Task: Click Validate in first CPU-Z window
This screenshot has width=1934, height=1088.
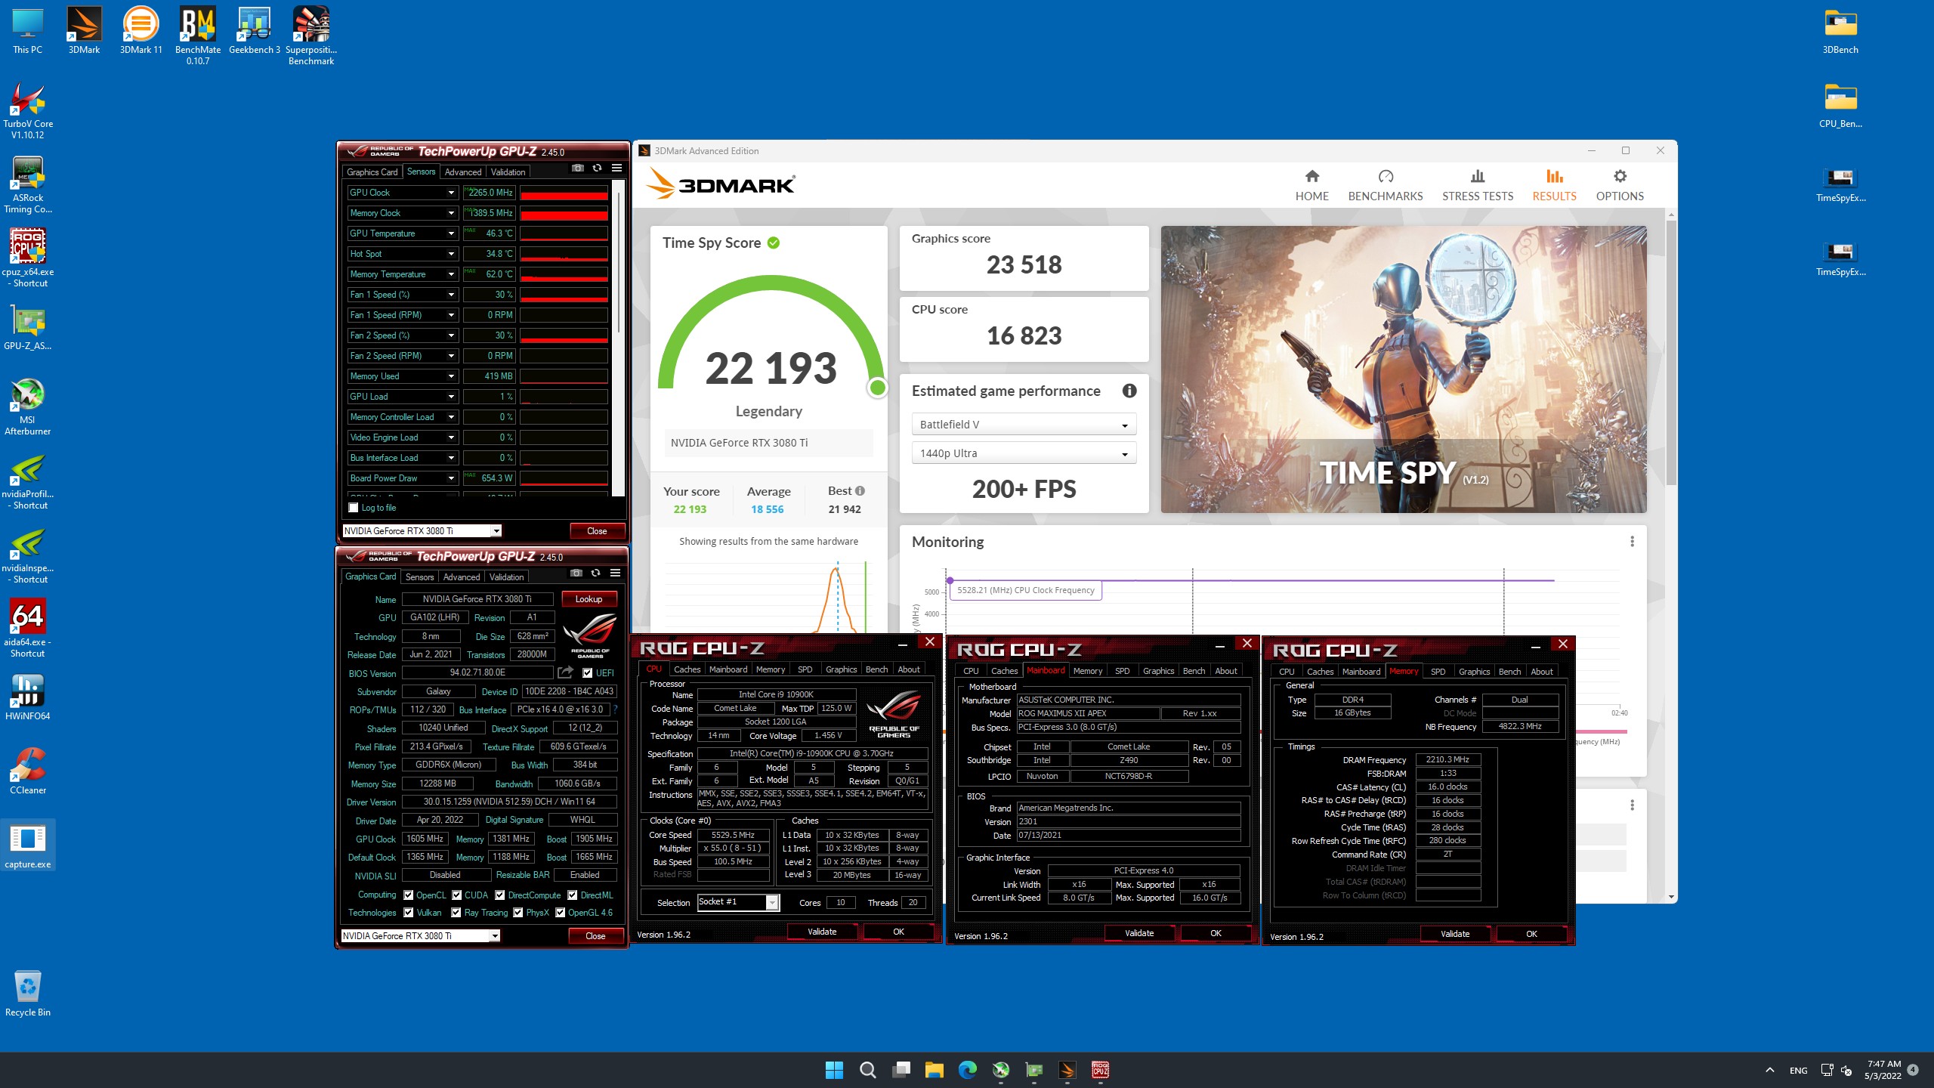Action: (822, 932)
